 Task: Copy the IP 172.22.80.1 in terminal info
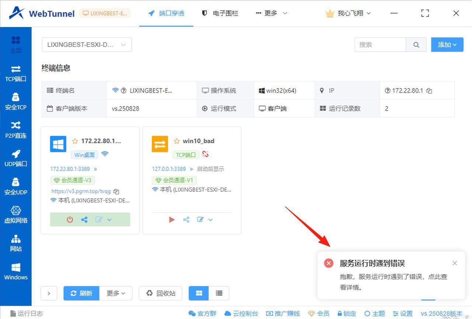pyautogui.click(x=429, y=91)
